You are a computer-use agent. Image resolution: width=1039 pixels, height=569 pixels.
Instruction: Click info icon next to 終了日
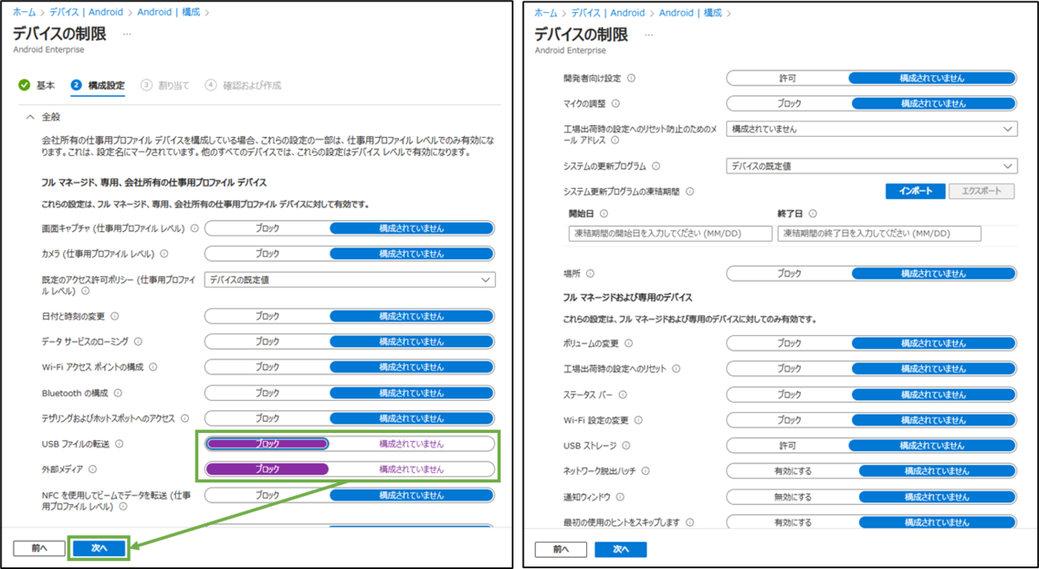pos(813,213)
